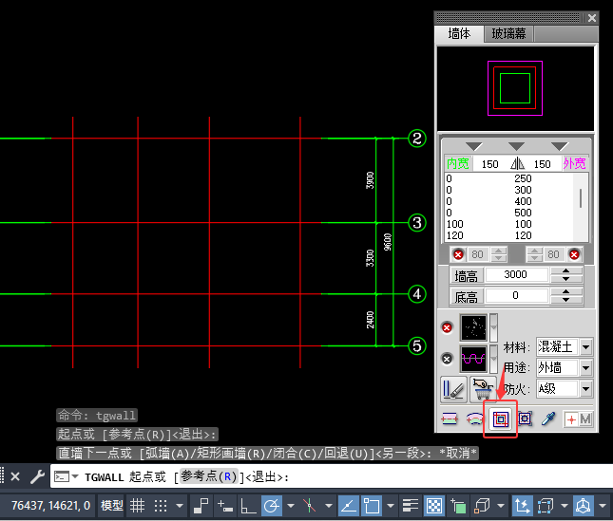Expand selection filter options arrow
Image resolution: width=613 pixels, height=521 pixels.
click(565, 506)
